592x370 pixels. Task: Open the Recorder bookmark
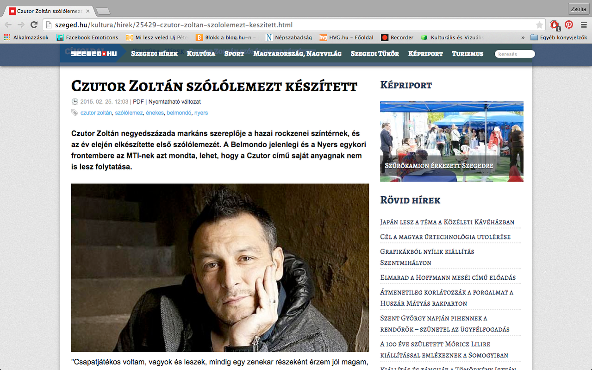pyautogui.click(x=397, y=38)
